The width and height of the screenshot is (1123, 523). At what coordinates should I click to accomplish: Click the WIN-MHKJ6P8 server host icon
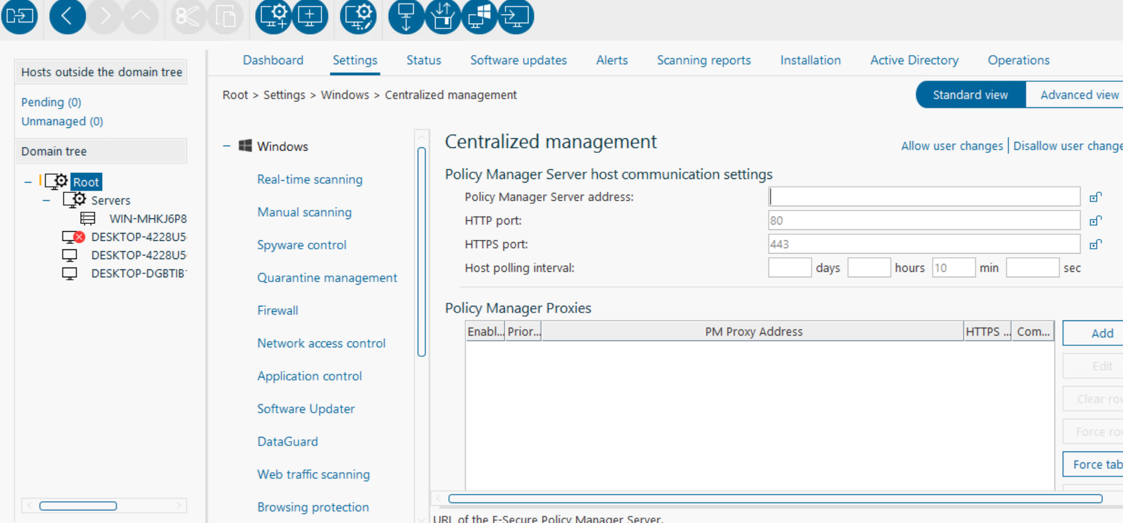pos(88,218)
